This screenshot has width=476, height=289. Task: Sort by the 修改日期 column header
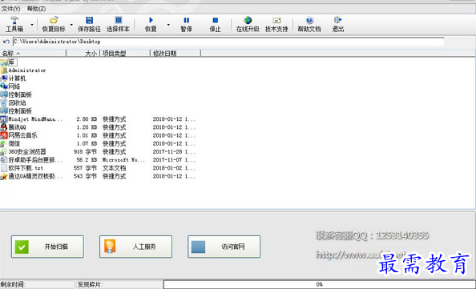[x=175, y=54]
